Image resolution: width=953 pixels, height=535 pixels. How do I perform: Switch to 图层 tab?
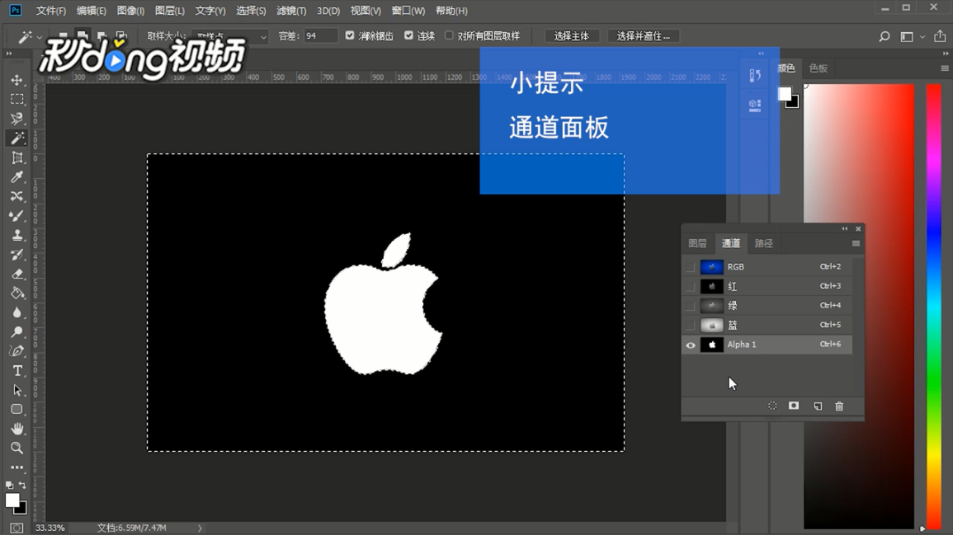[697, 243]
